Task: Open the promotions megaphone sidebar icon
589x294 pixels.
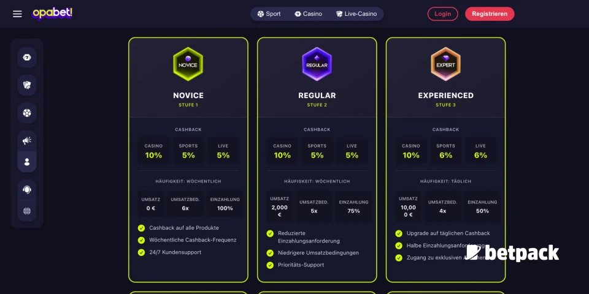Action: tap(27, 141)
